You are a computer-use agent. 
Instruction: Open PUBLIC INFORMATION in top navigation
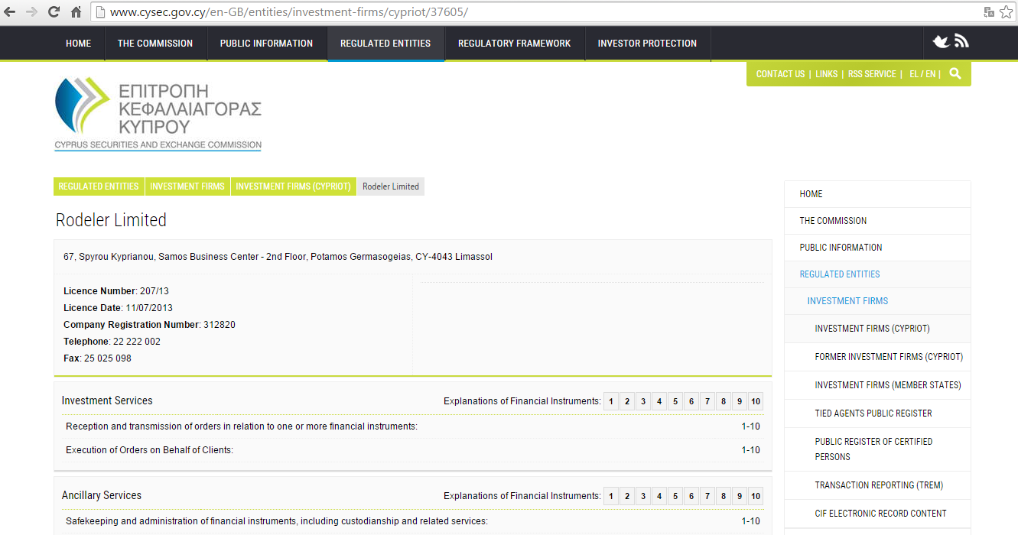[x=266, y=44]
